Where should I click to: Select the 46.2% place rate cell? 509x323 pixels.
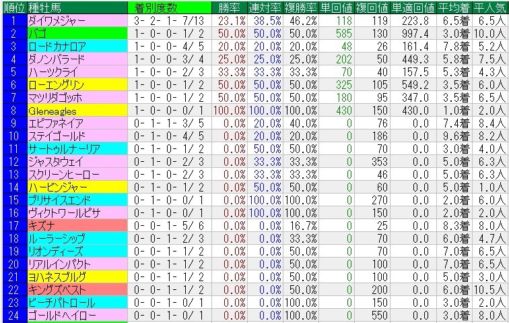tap(300, 21)
